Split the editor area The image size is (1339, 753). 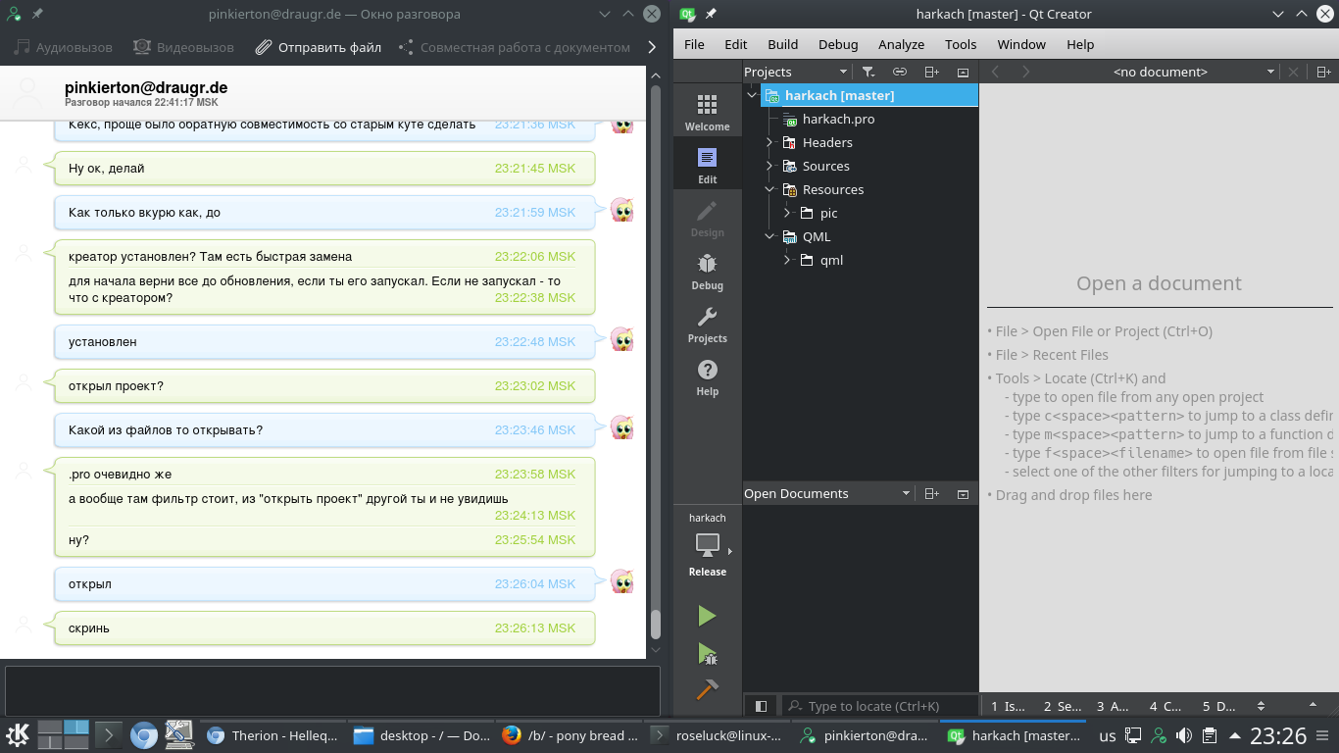tap(1323, 72)
